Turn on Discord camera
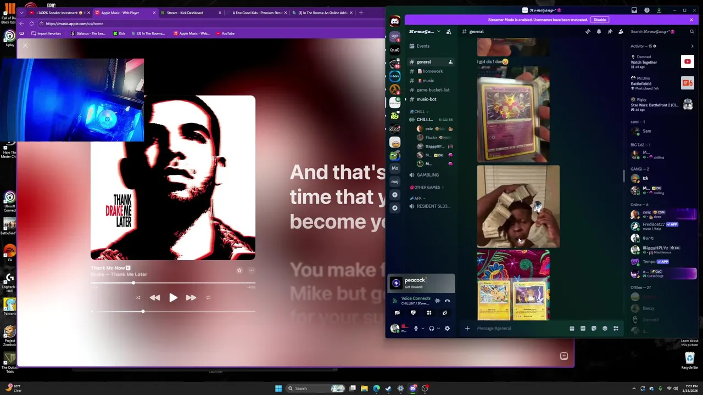The width and height of the screenshot is (703, 395). (x=397, y=313)
